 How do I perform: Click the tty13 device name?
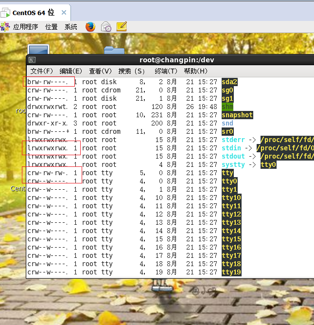(231, 223)
